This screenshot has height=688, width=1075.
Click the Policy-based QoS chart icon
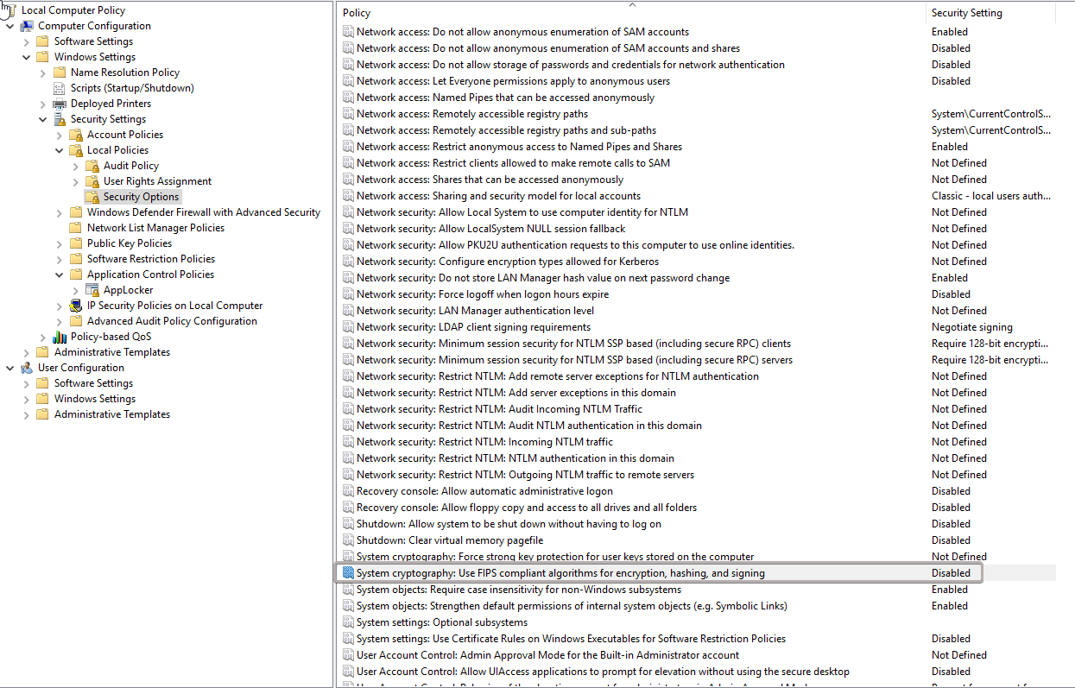coord(60,337)
